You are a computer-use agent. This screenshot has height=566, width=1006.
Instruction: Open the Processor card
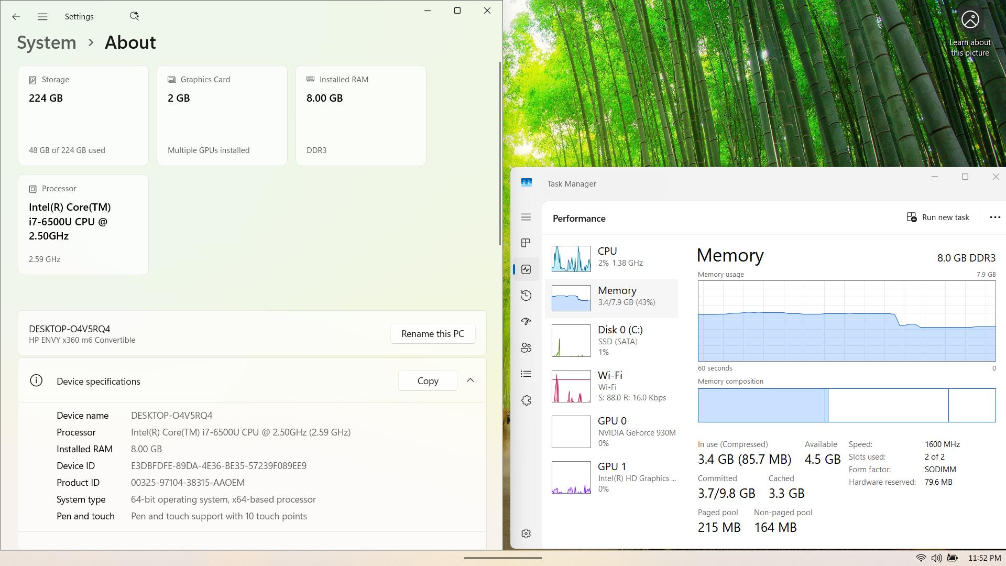[x=83, y=224]
